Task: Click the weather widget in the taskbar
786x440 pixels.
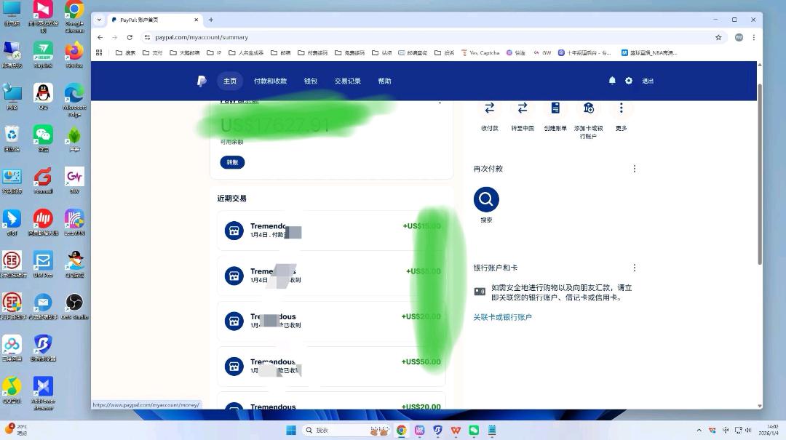Action: (x=16, y=430)
